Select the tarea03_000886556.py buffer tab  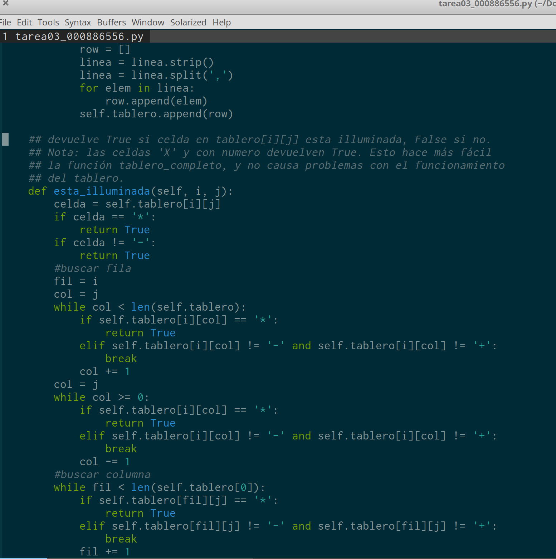(x=75, y=36)
